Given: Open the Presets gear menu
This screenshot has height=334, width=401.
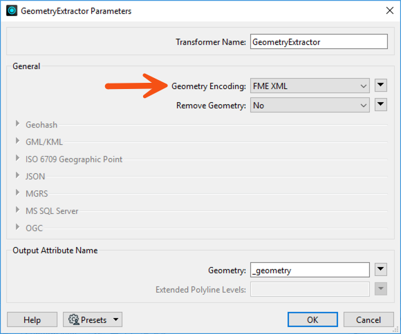Looking at the screenshot, I should (x=93, y=320).
